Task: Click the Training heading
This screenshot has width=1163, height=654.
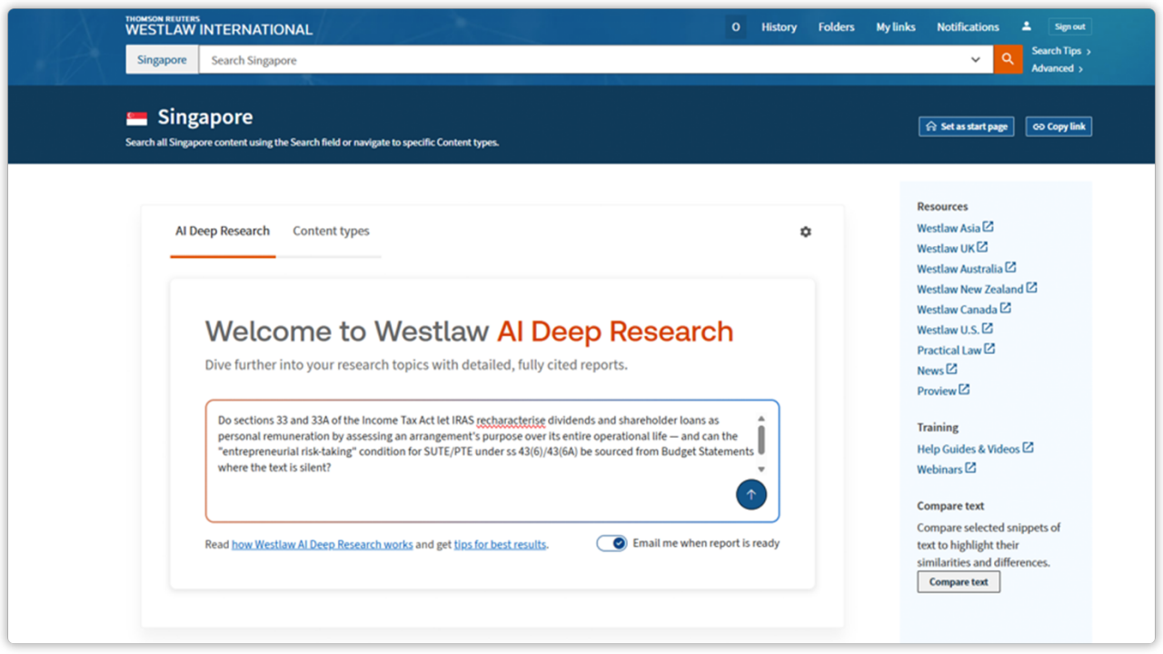Action: (x=938, y=427)
